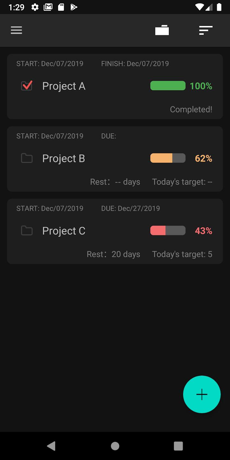The height and width of the screenshot is (460, 230).
Task: Select the Project C title
Action: pos(64,231)
